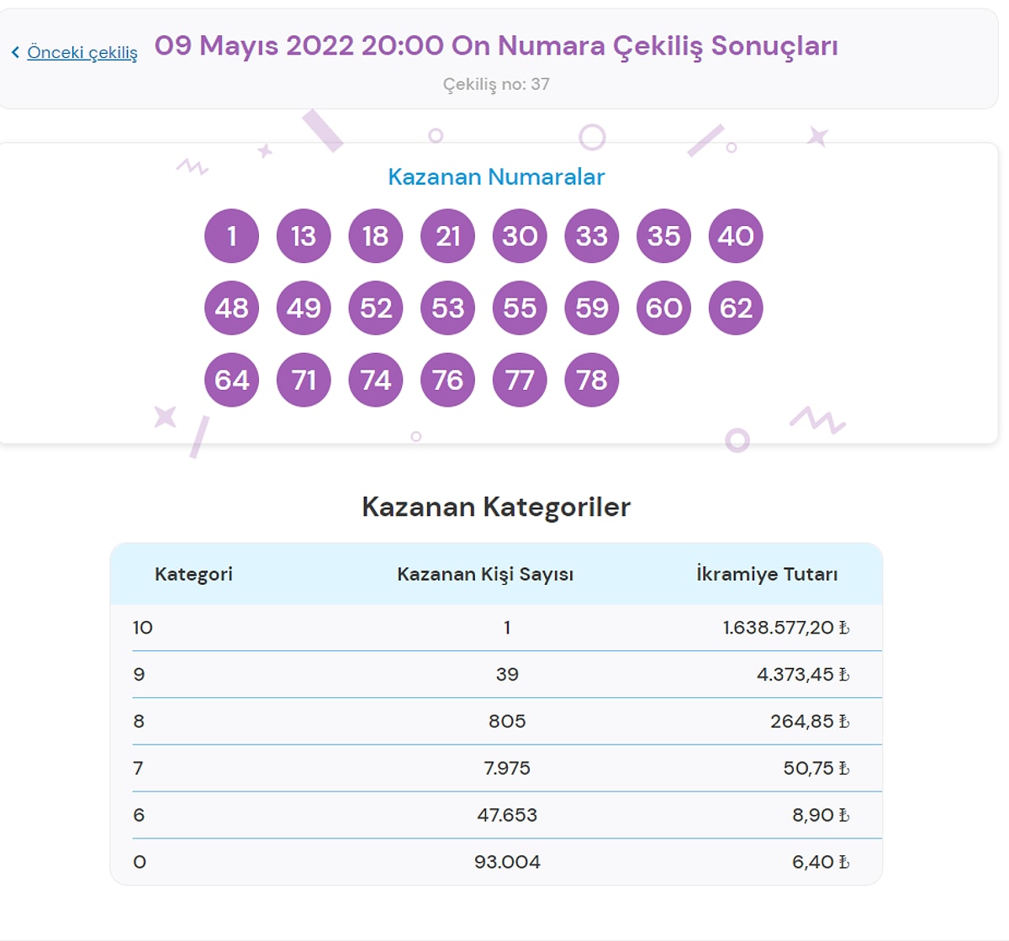Click the last ball, number 78
The image size is (1009, 941).
click(592, 380)
